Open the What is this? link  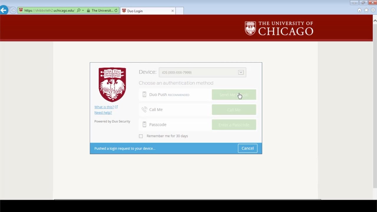(x=104, y=107)
